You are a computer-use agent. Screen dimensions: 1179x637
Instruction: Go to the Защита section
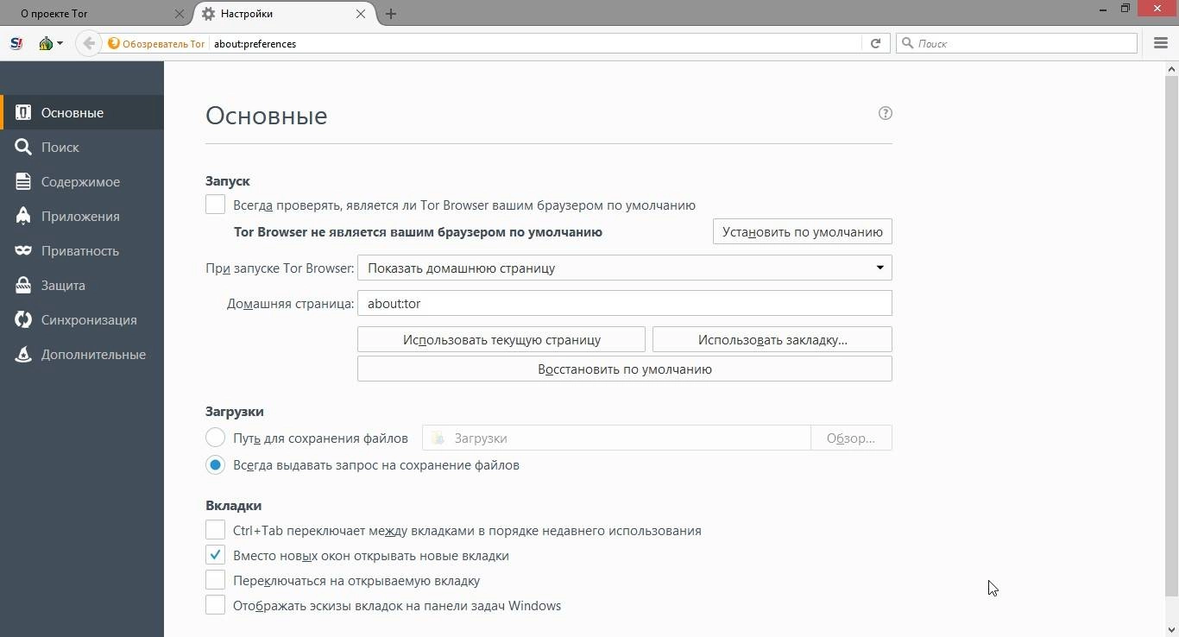coord(82,285)
